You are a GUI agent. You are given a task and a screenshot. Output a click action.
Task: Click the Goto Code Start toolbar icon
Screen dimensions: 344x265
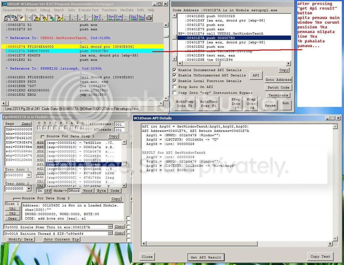36,17
